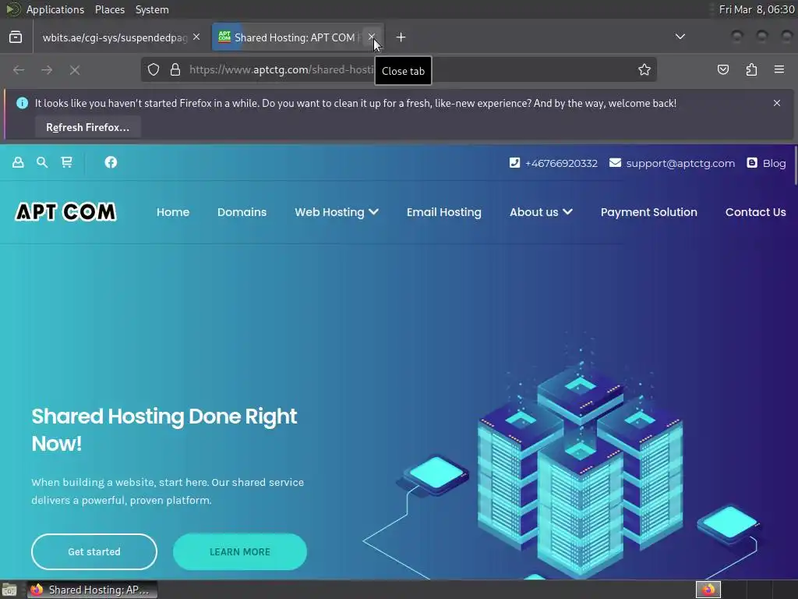Viewport: 798px width, 599px height.
Task: View site security padlock info
Action: point(175,69)
